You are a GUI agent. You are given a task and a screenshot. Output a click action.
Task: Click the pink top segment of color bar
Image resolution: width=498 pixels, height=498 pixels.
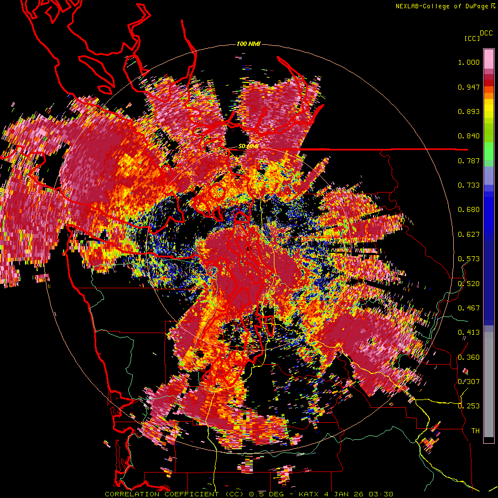(x=489, y=59)
